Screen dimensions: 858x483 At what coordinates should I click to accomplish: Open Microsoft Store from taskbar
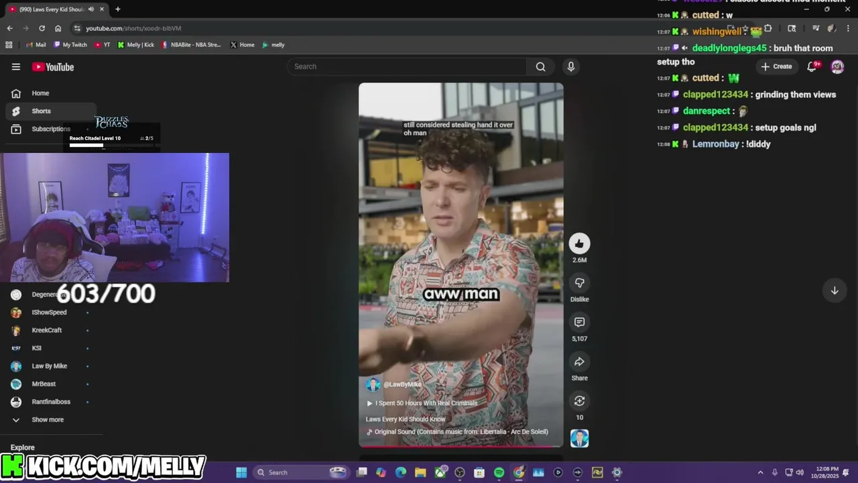(x=479, y=472)
